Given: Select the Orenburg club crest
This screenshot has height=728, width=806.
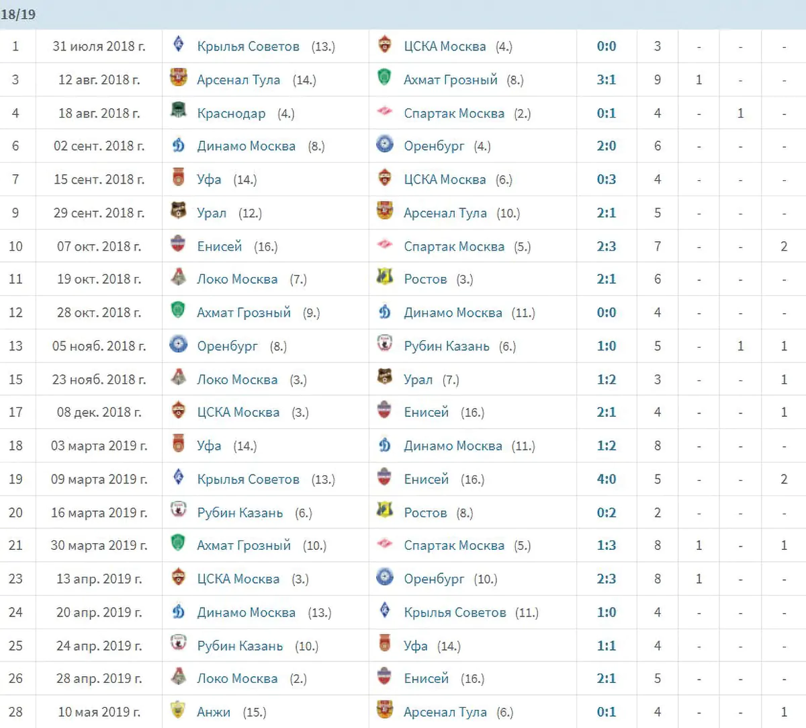Looking at the screenshot, I should pyautogui.click(x=177, y=346).
